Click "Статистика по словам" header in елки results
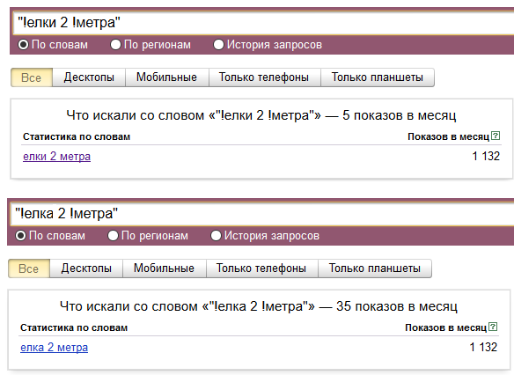Image resolution: width=514 pixels, height=375 pixels. click(x=77, y=137)
